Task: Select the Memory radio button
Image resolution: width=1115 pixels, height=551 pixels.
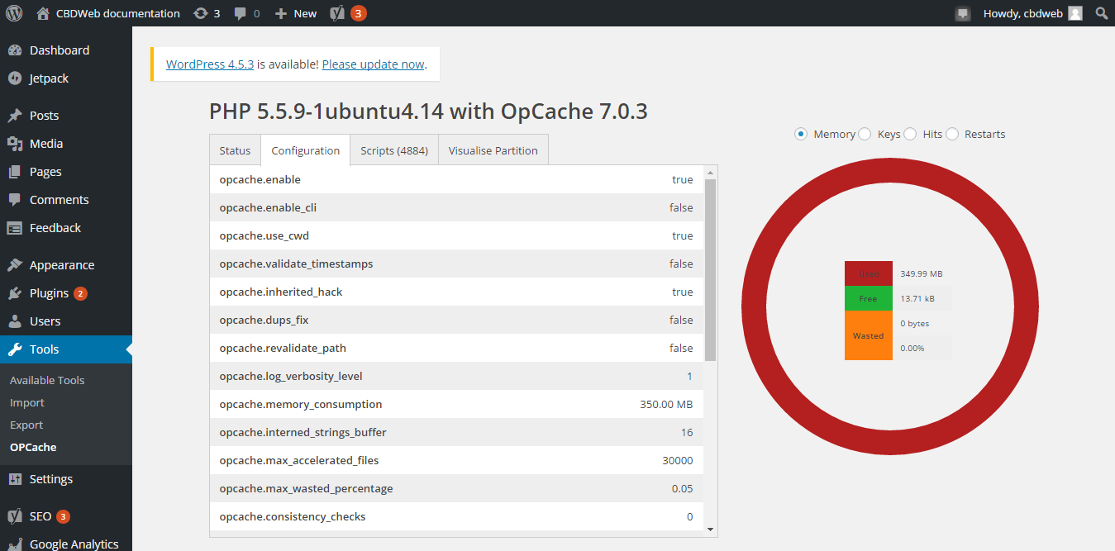Action: pyautogui.click(x=800, y=134)
